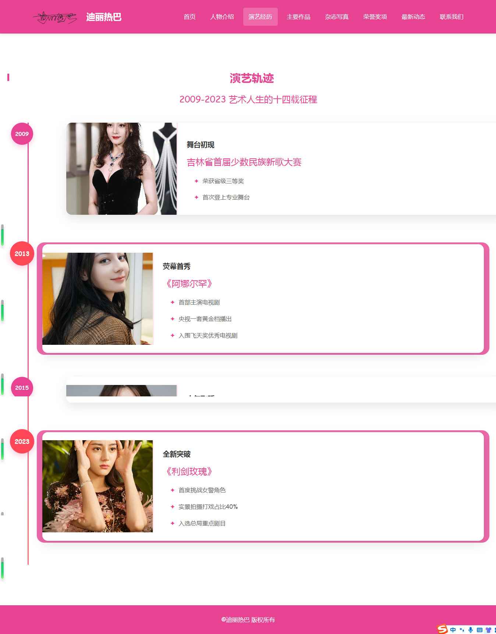Open the Sogou skin shirt icon
This screenshot has height=634, width=496.
pyautogui.click(x=488, y=630)
